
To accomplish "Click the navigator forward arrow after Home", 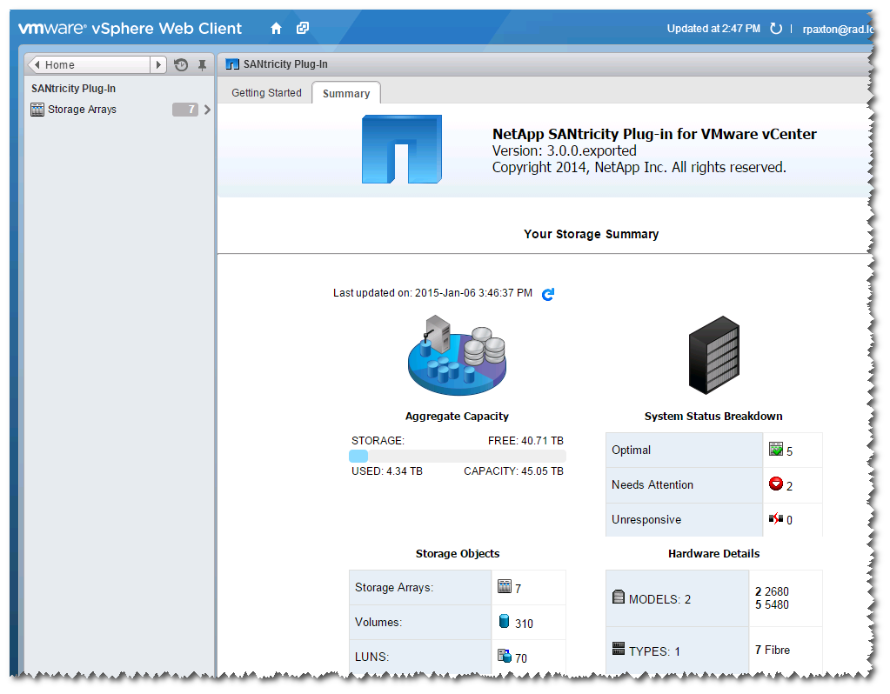I will (x=157, y=65).
